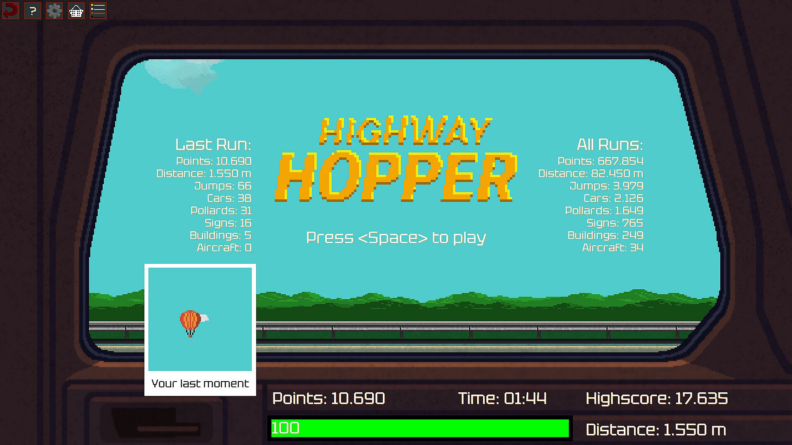Open the shop basket icon

[x=76, y=11]
